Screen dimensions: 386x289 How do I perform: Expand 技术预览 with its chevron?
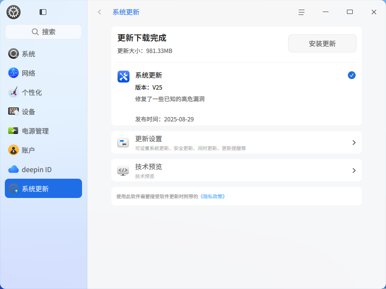point(354,171)
